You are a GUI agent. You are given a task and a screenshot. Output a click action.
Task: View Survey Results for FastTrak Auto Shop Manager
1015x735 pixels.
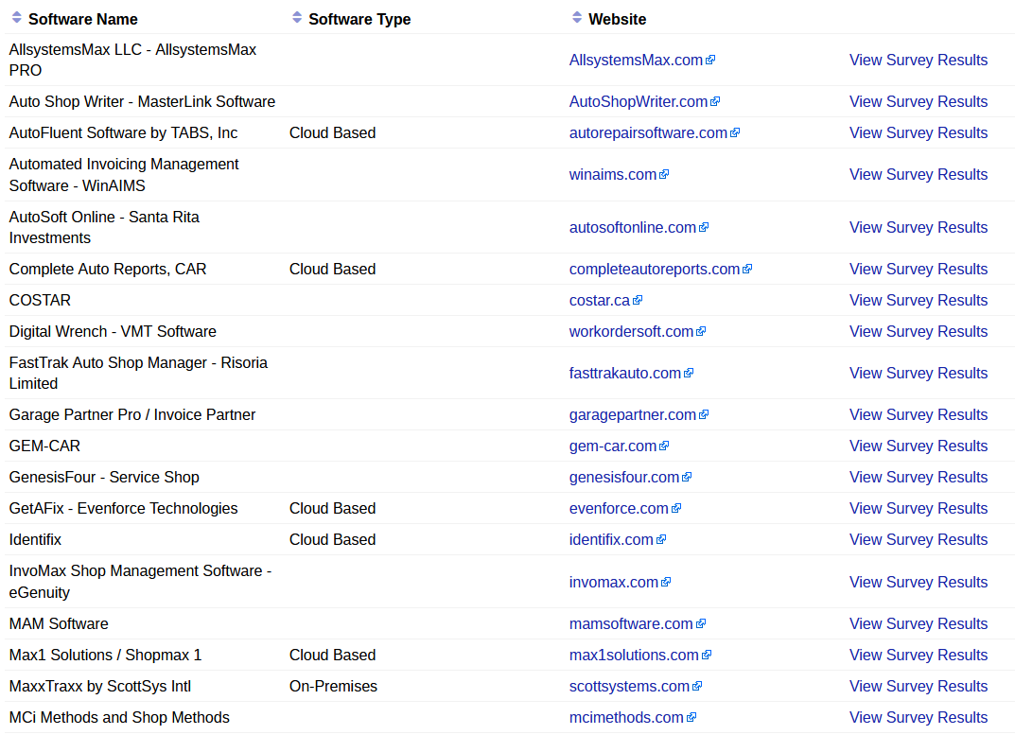[918, 373]
